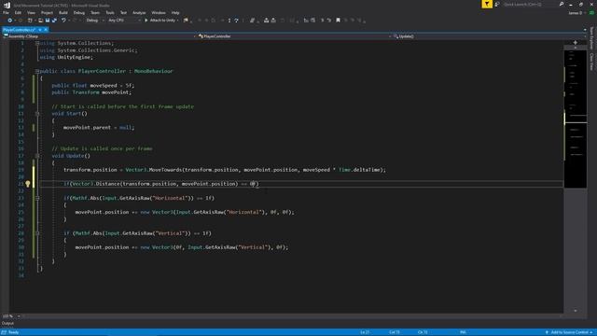Toggle INS insert mode in status bar
This screenshot has width=597, height=336.
[463, 332]
